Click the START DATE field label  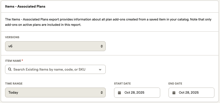(122, 84)
